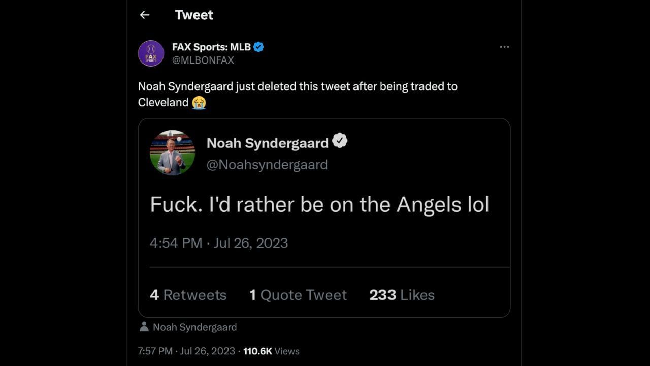This screenshot has height=366, width=650.
Task: Open the FAX Sports: MLB profile name
Action: pyautogui.click(x=211, y=47)
